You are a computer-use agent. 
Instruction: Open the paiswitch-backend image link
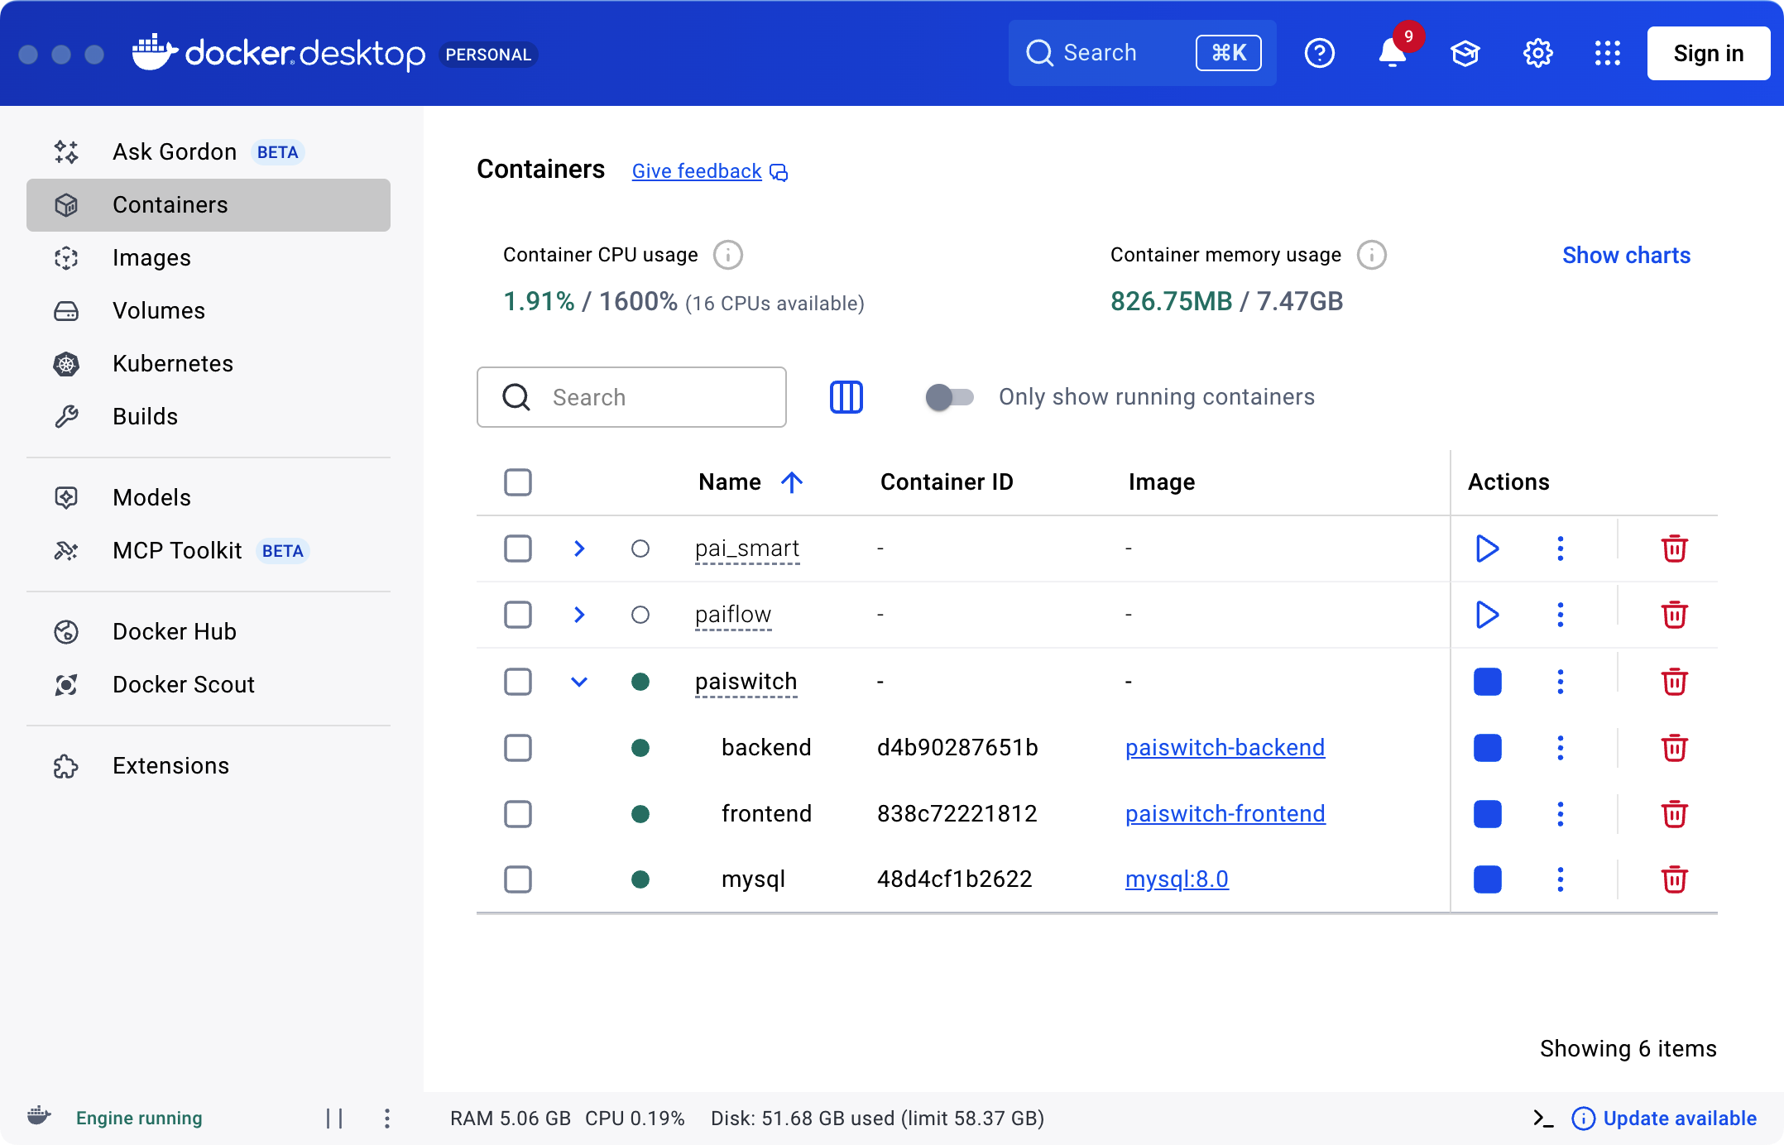[1225, 748]
